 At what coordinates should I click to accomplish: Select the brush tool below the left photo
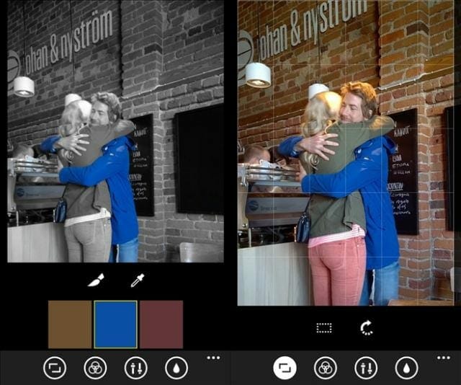point(95,280)
